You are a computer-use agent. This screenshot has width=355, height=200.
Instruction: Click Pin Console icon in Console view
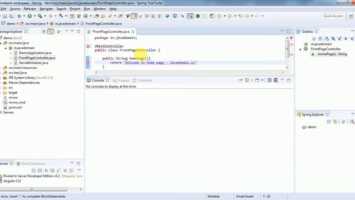(x=240, y=80)
